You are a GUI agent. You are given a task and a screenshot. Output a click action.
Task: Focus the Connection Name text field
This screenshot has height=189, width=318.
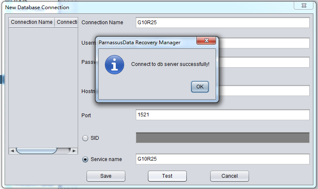pyautogui.click(x=223, y=23)
